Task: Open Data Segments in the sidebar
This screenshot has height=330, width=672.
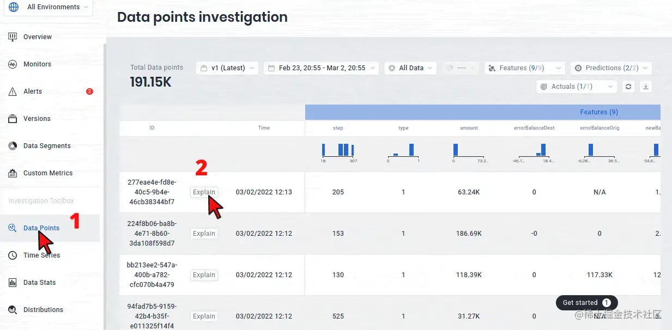Action: [x=47, y=146]
